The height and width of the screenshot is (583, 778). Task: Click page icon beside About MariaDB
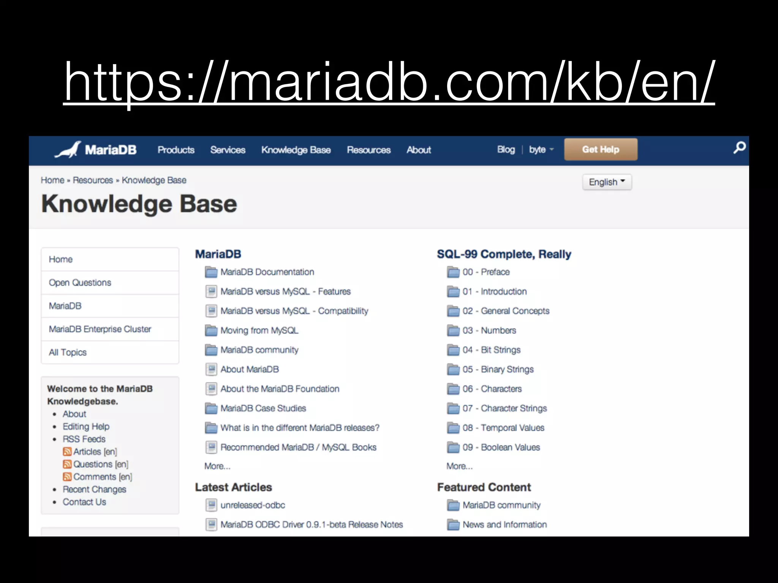[x=211, y=369]
